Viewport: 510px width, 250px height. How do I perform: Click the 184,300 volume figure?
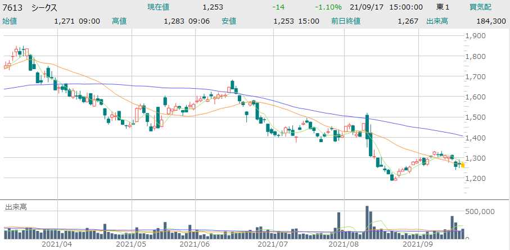491,21
